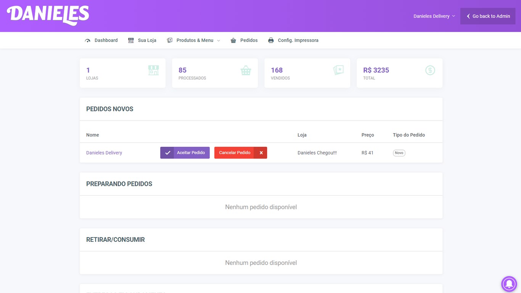Click the Pedidos basket icon
Viewport: 521px width, 293px height.
[233, 40]
